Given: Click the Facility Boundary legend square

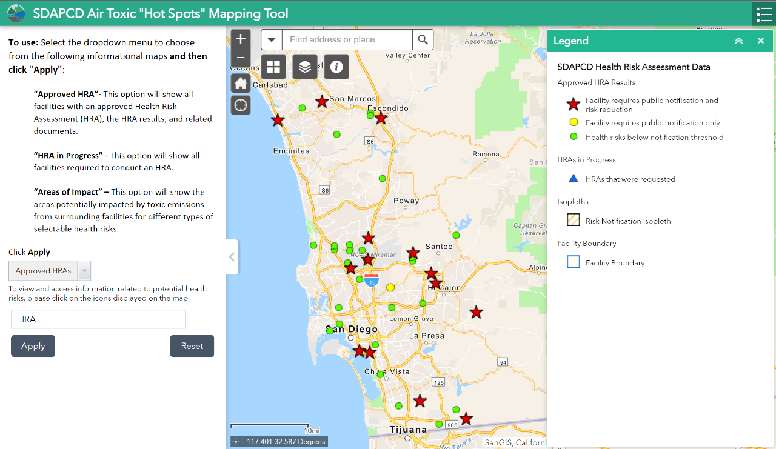Looking at the screenshot, I should tap(573, 262).
